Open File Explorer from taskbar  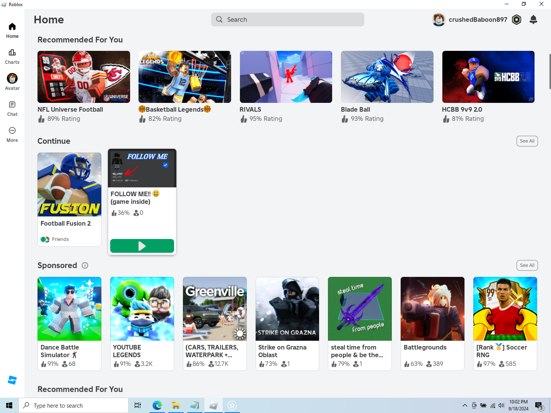click(x=176, y=405)
